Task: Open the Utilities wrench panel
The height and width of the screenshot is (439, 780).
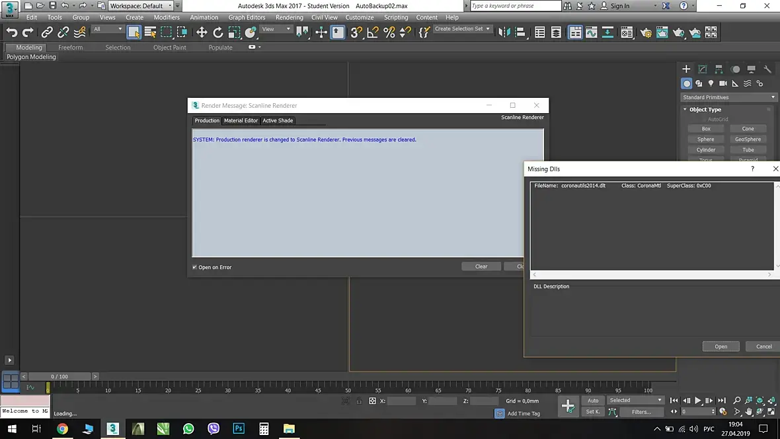Action: 767,69
